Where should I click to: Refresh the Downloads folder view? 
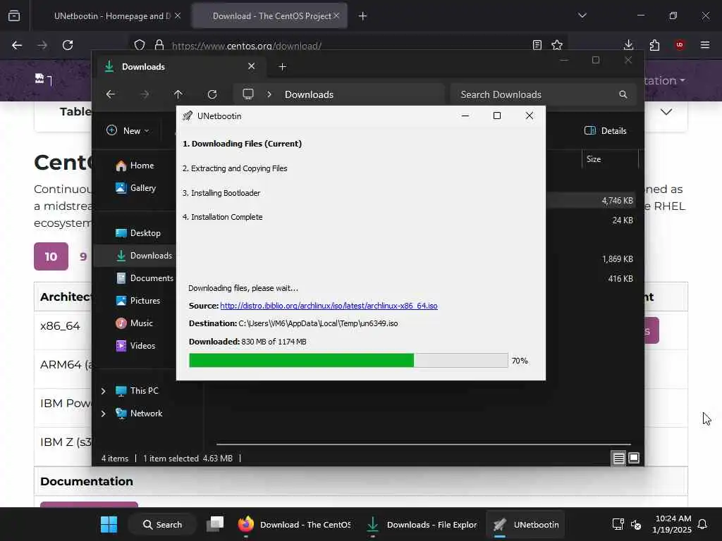click(212, 94)
